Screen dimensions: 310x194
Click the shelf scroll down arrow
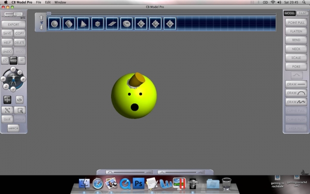[x=41, y=27]
